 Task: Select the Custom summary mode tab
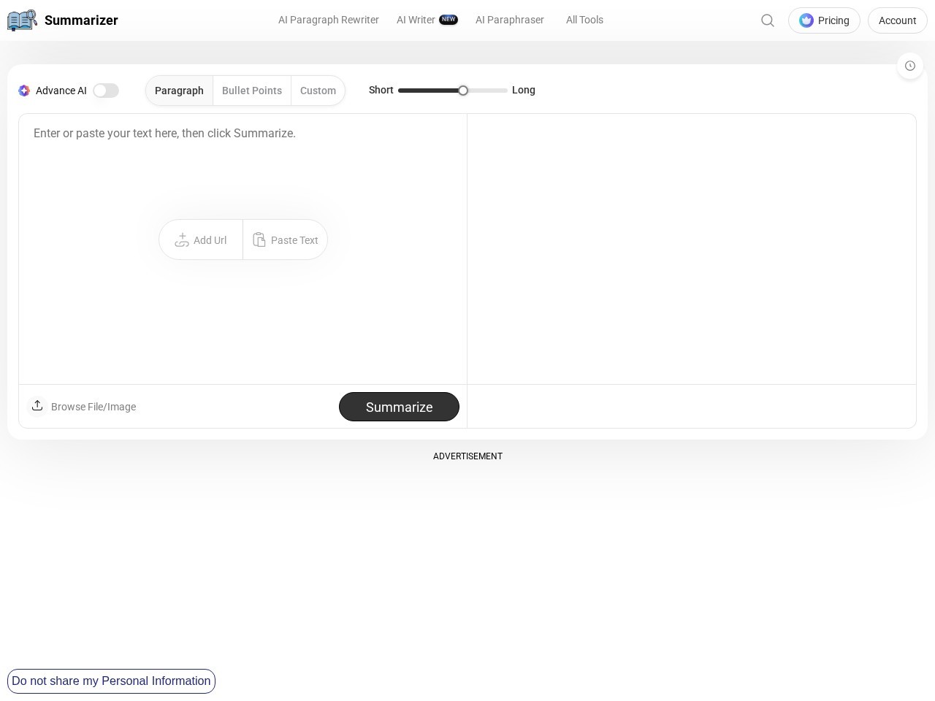click(x=318, y=91)
